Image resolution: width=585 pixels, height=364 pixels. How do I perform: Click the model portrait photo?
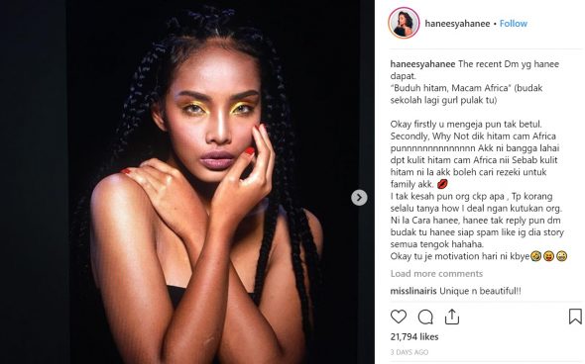[187, 182]
